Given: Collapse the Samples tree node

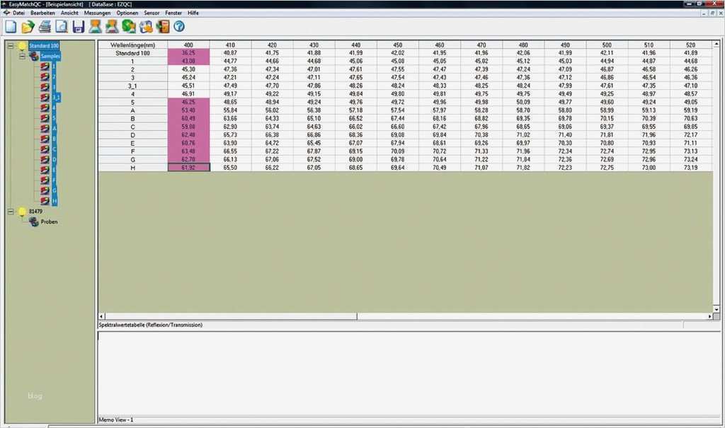Looking at the screenshot, I should point(22,57).
